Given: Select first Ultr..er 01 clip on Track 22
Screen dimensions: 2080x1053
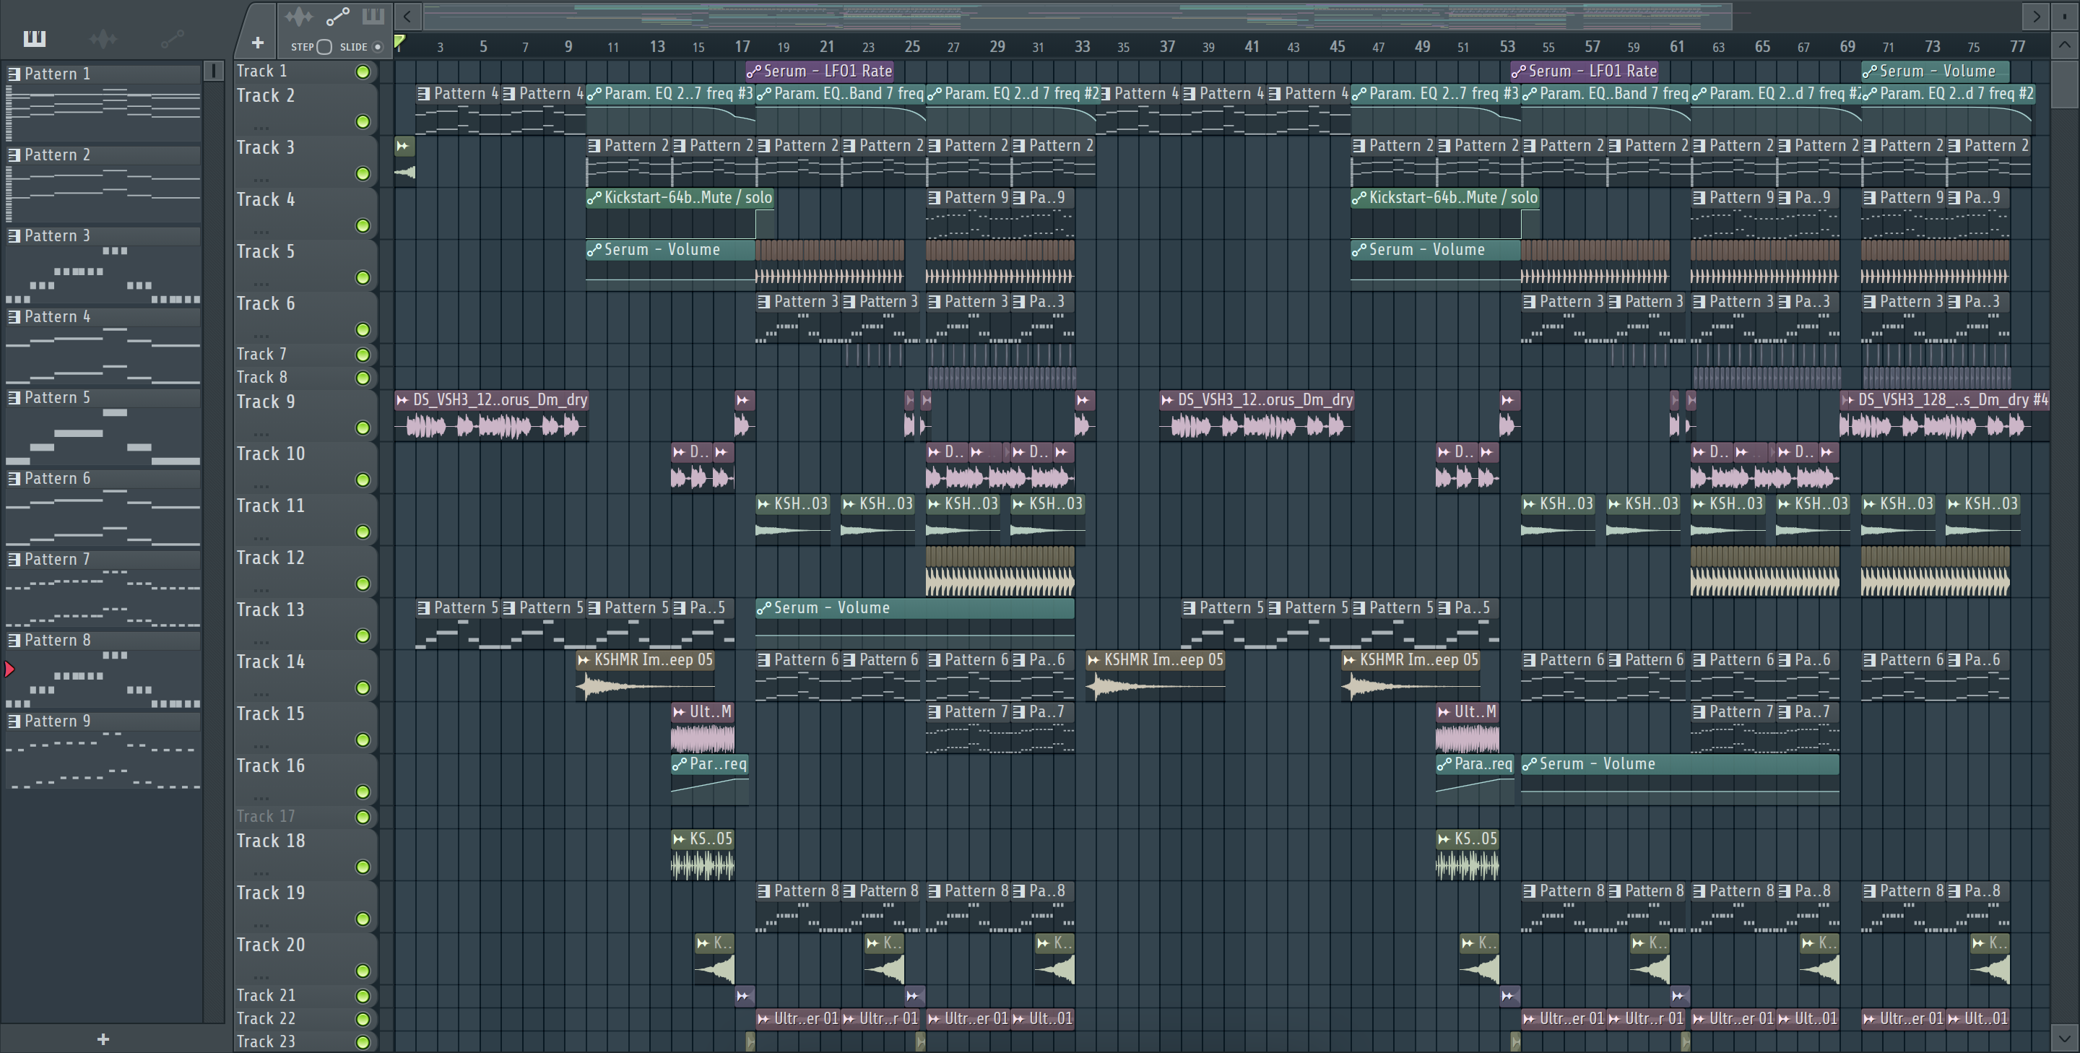Looking at the screenshot, I should [798, 1018].
